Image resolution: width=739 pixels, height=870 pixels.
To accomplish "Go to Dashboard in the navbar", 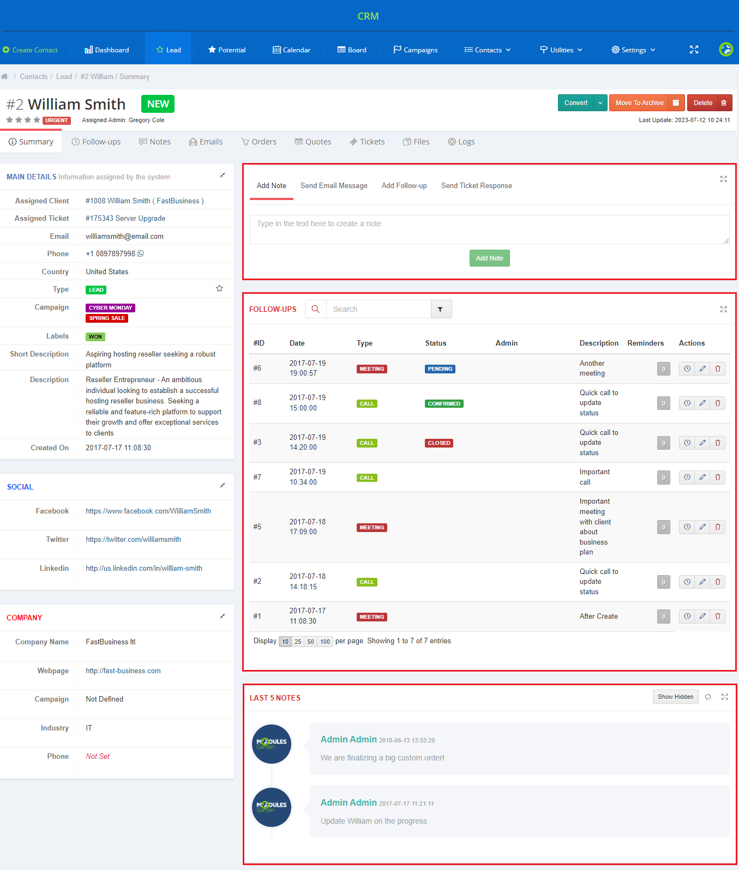I will tap(107, 50).
